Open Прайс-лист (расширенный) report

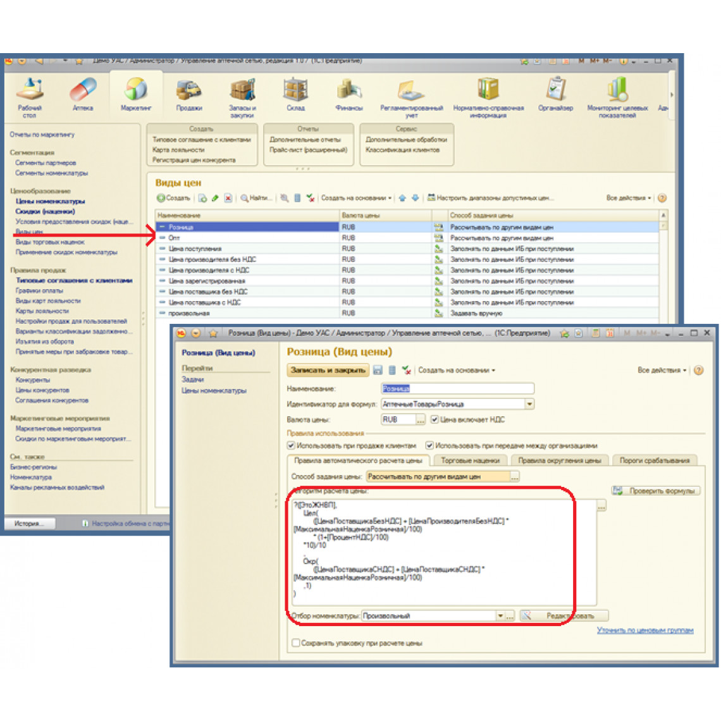(308, 150)
